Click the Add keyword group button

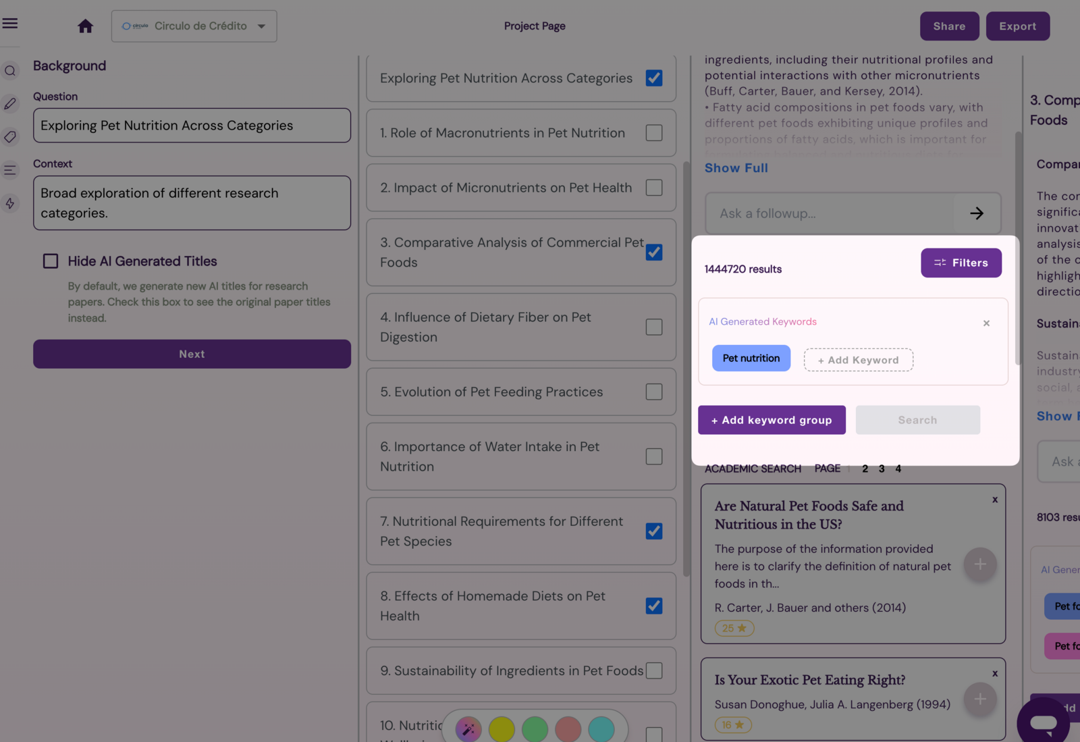pyautogui.click(x=772, y=420)
